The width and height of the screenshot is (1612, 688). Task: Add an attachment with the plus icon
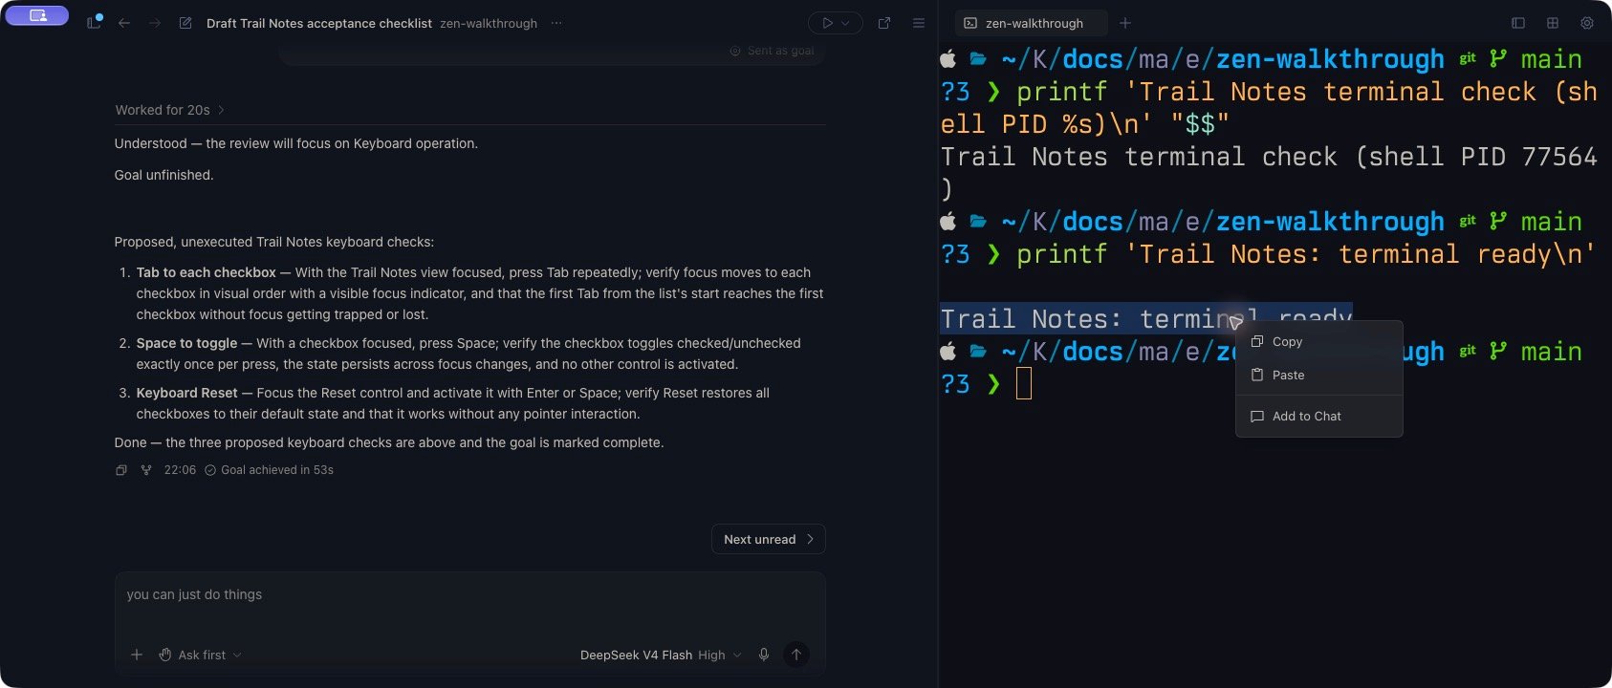(x=137, y=655)
